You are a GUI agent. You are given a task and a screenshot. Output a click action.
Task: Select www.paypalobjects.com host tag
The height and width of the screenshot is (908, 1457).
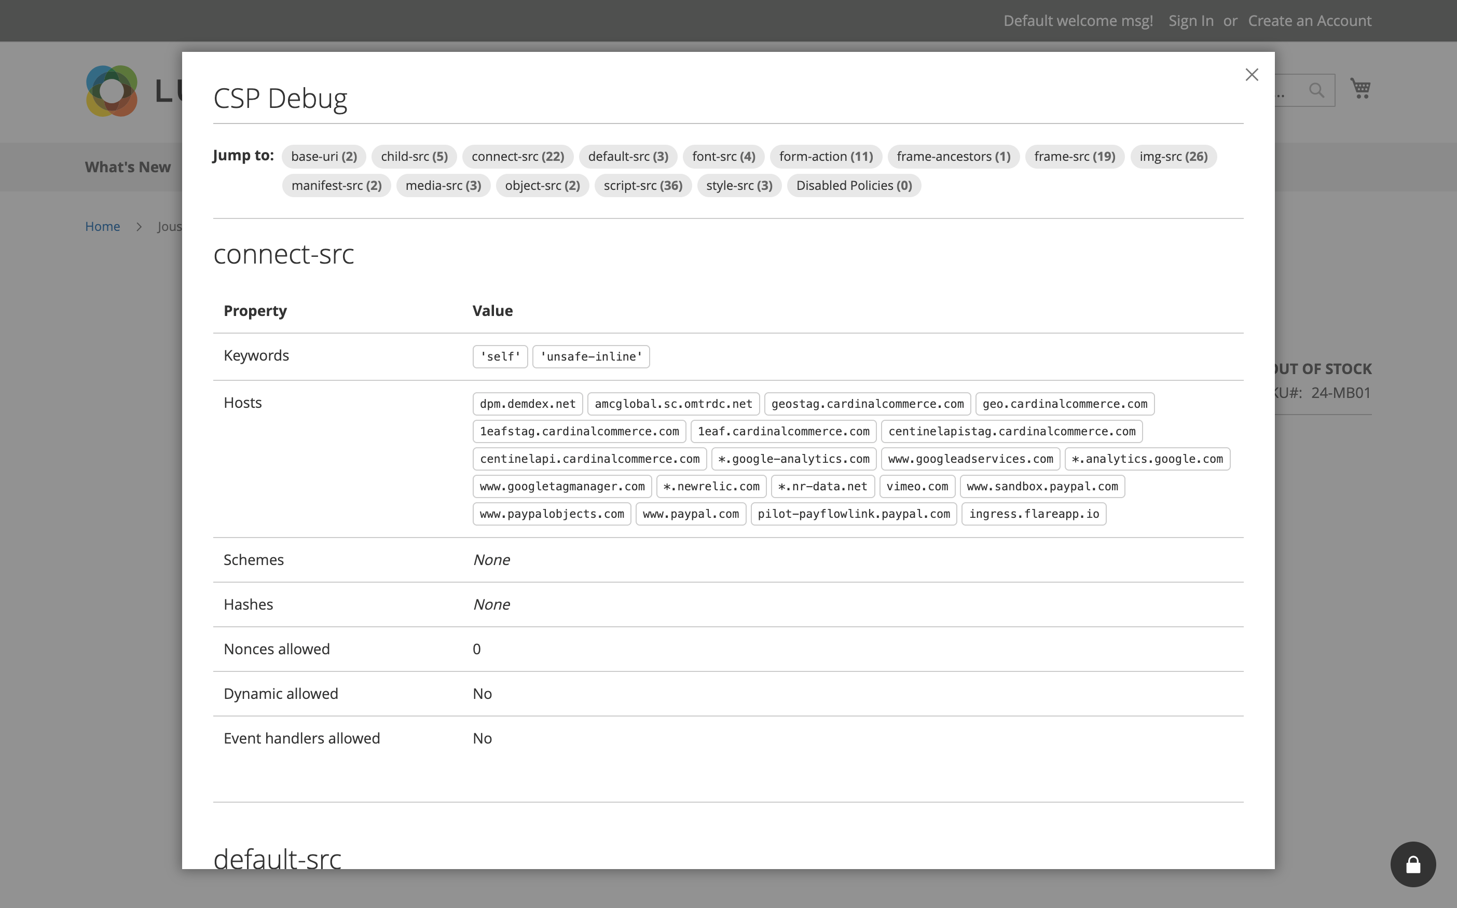[x=552, y=514]
